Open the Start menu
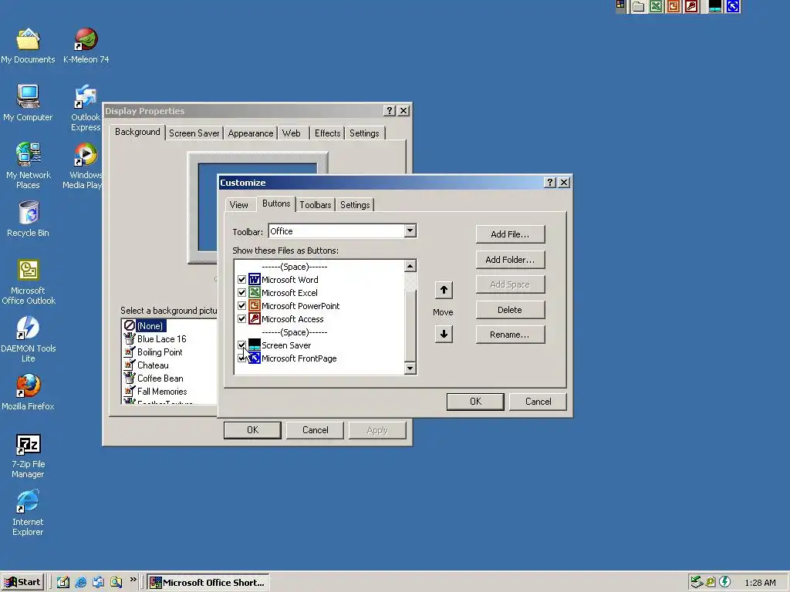Image resolution: width=790 pixels, height=592 pixels. (22, 583)
